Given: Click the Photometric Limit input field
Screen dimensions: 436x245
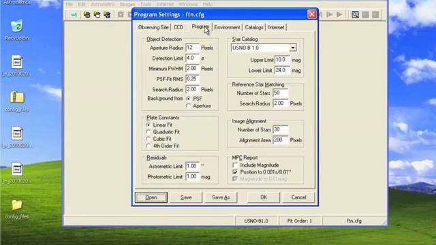Looking at the screenshot, I should 192,177.
